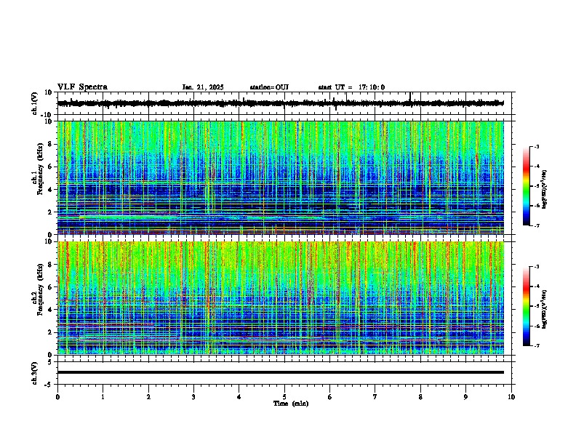The image size is (576, 445).
Task: Click the ch.2 spectrogram color bar
Action: tap(527, 306)
